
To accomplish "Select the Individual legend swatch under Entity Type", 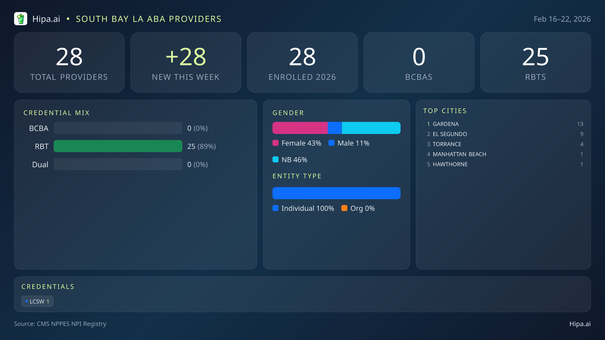I will pos(276,208).
